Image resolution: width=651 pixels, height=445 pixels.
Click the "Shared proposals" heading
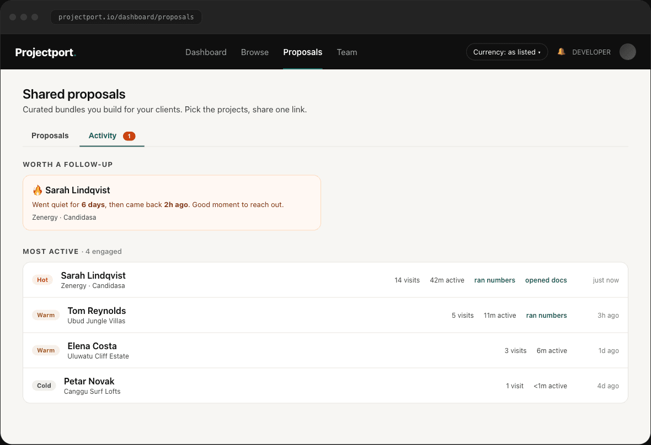[x=74, y=94]
